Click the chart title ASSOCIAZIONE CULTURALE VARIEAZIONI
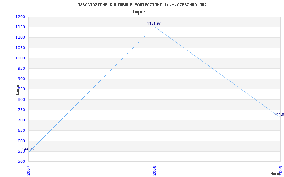The height and width of the screenshot is (177, 284). [142, 5]
